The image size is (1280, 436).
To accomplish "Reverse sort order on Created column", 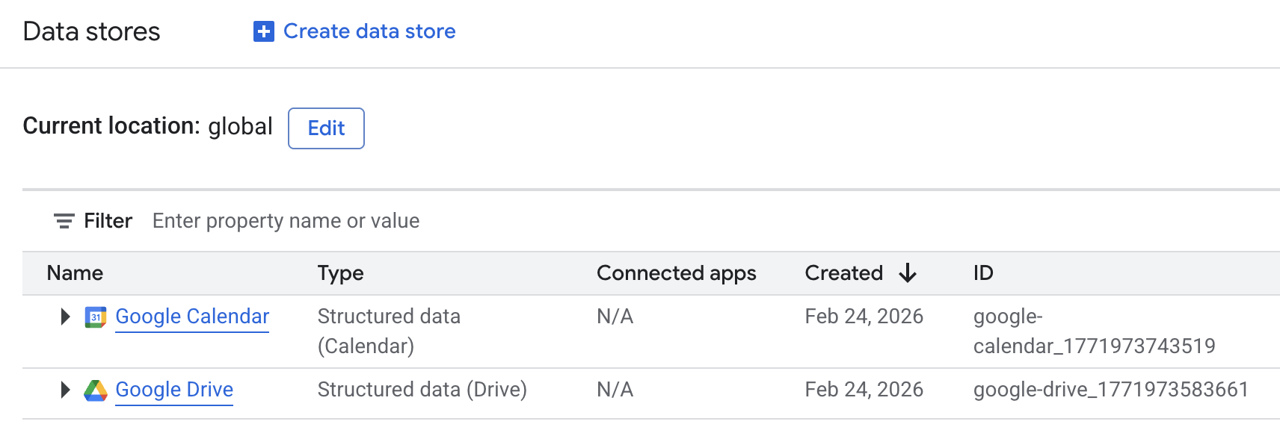I will [x=907, y=273].
